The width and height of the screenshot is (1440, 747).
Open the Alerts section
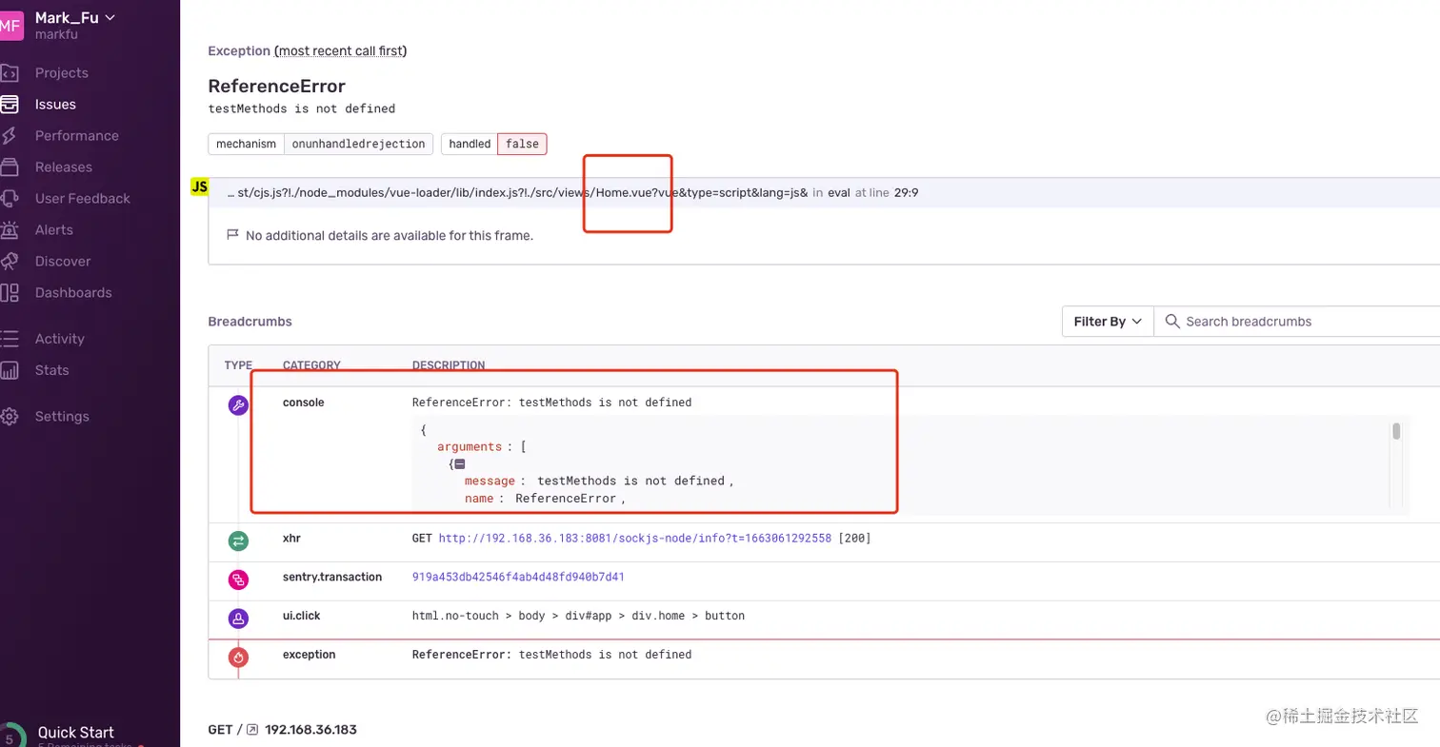(x=54, y=230)
